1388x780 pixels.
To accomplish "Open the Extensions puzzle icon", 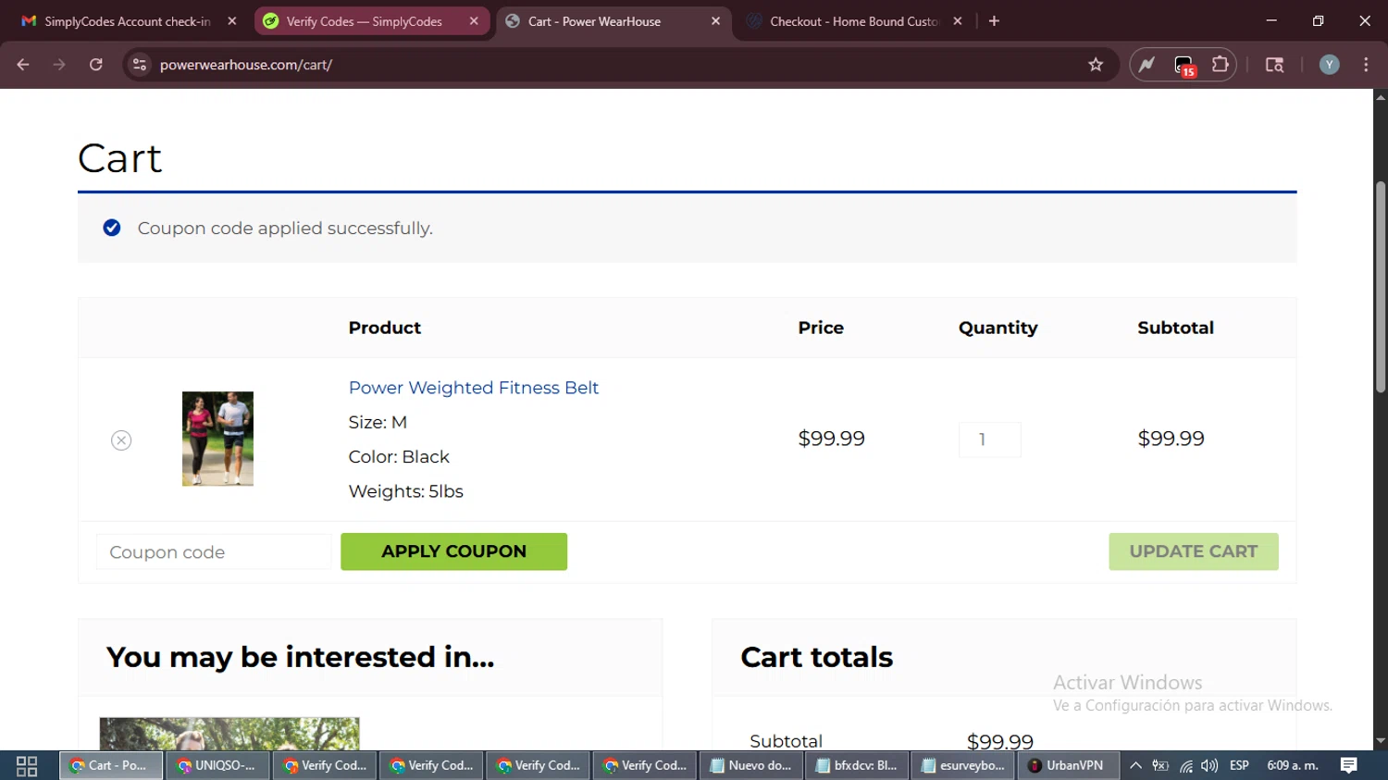I will tap(1221, 65).
